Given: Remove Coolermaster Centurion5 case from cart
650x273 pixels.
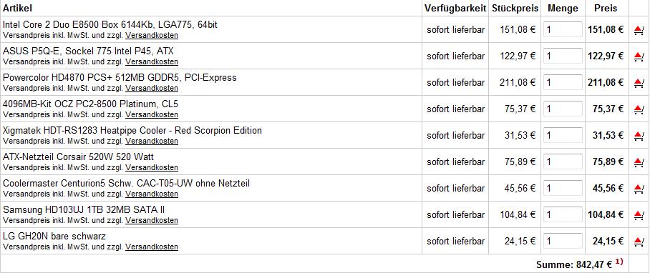Looking at the screenshot, I should point(639,189).
